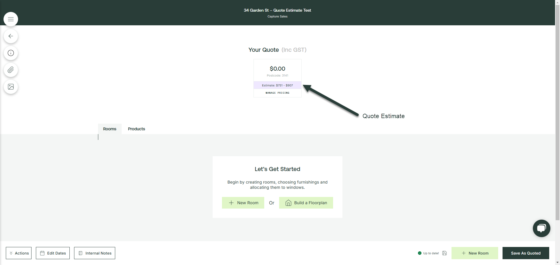Click New Room in the bottom bar
560x265 pixels.
[475, 253]
